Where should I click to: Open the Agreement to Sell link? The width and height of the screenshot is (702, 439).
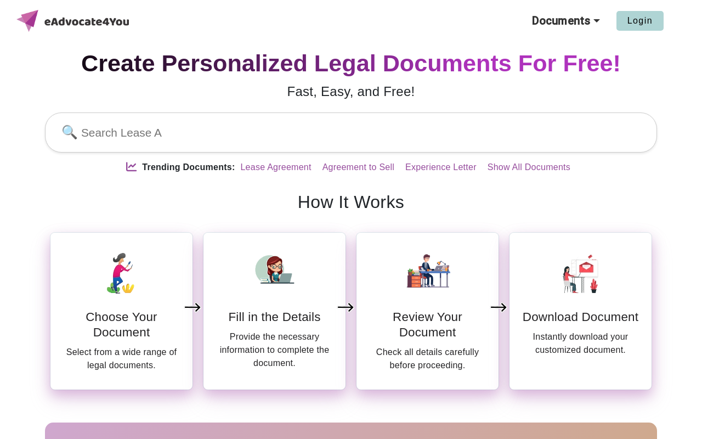click(x=358, y=167)
